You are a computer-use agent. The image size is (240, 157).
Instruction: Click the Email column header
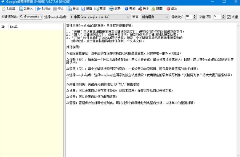[x=34, y=27]
